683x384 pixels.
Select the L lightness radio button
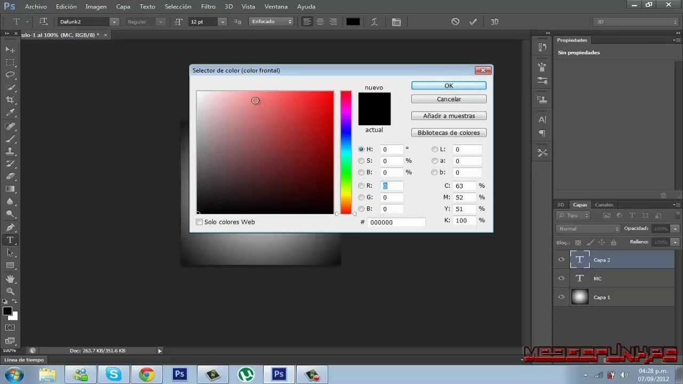435,149
